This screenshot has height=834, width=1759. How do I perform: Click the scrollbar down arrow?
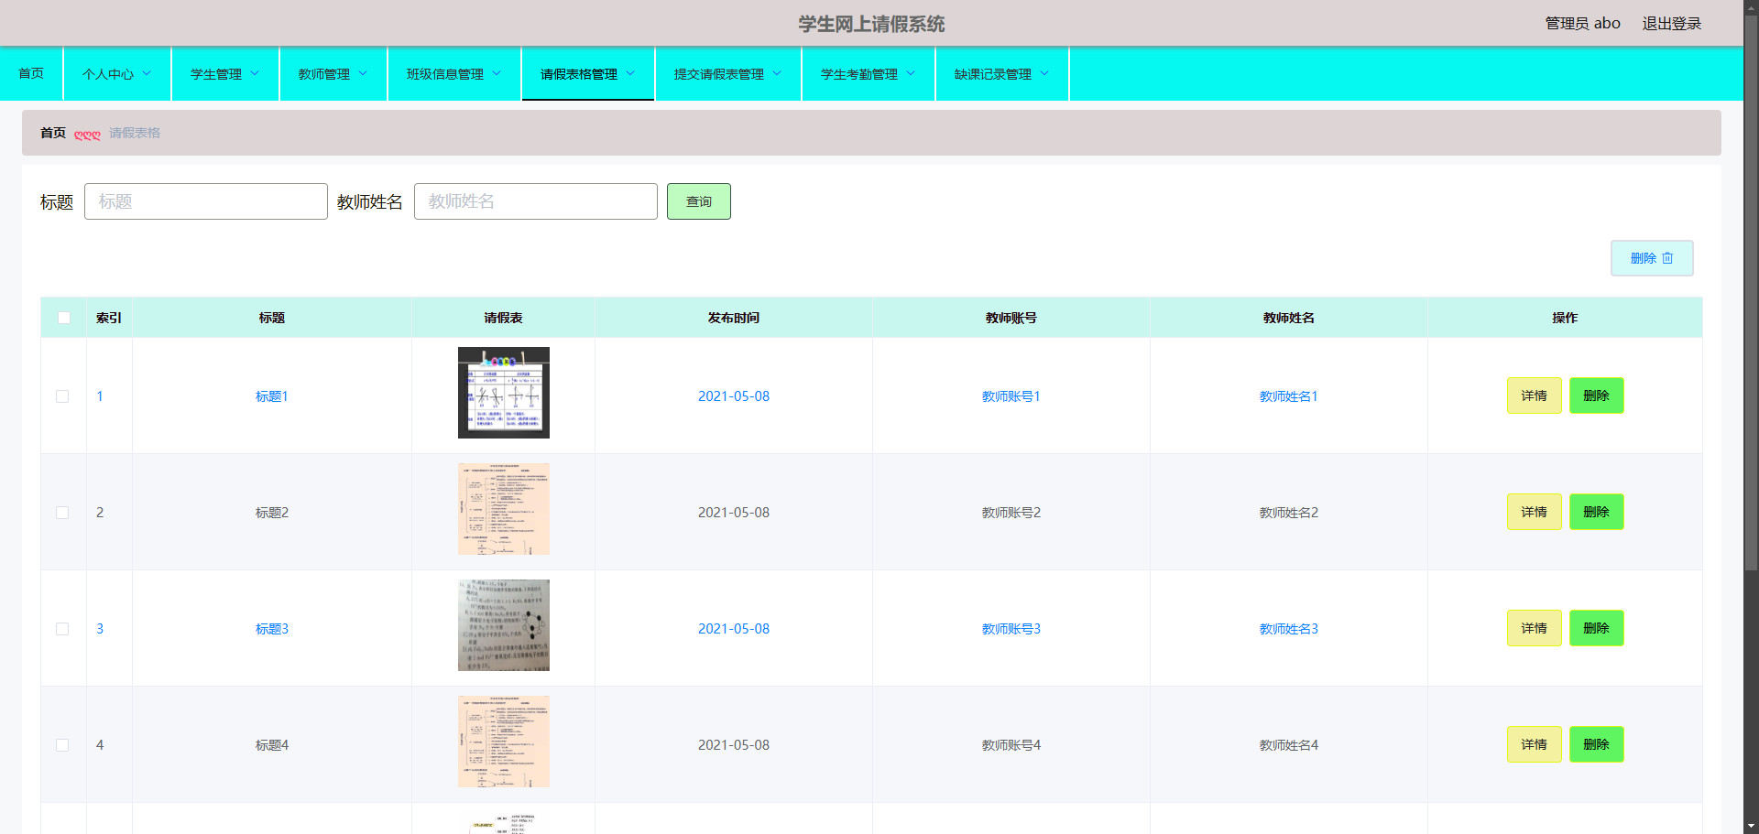(x=1751, y=826)
